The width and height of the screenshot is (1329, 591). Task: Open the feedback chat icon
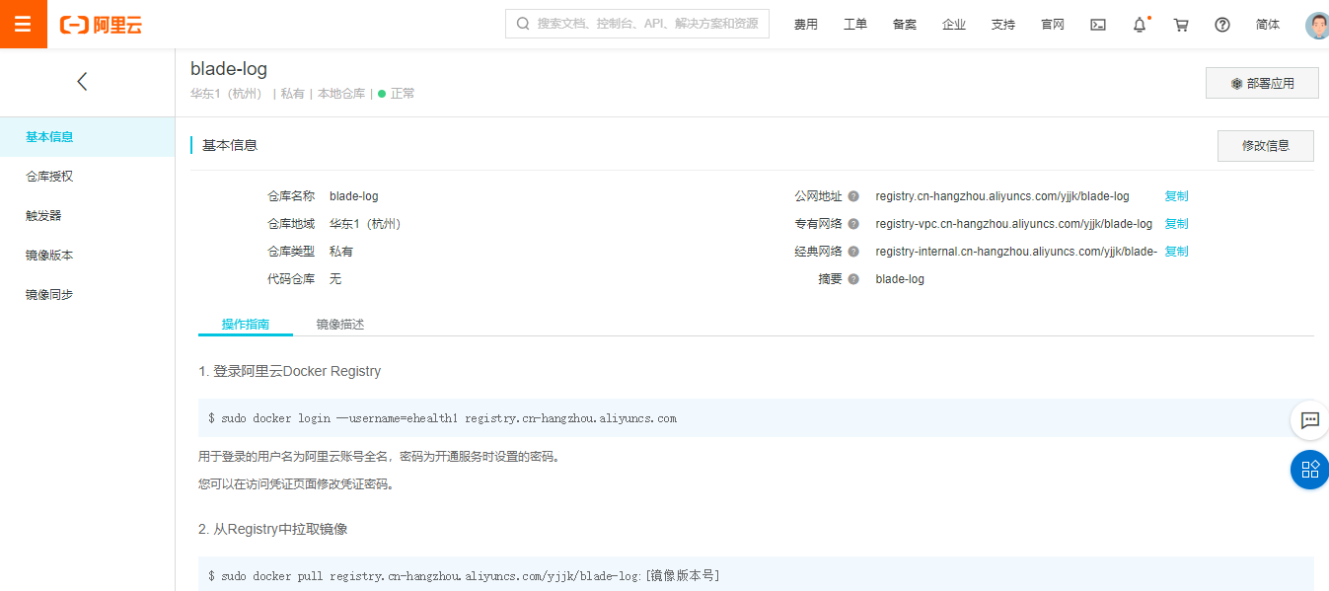coord(1309,420)
